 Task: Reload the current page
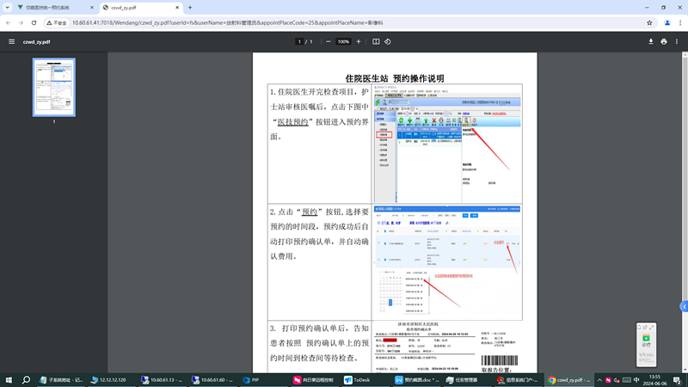(x=39, y=23)
